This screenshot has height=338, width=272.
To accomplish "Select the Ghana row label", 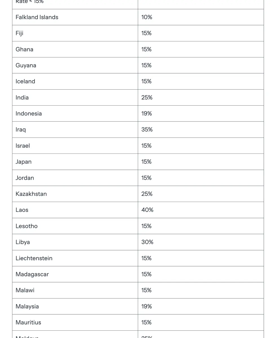I will pyautogui.click(x=25, y=49).
